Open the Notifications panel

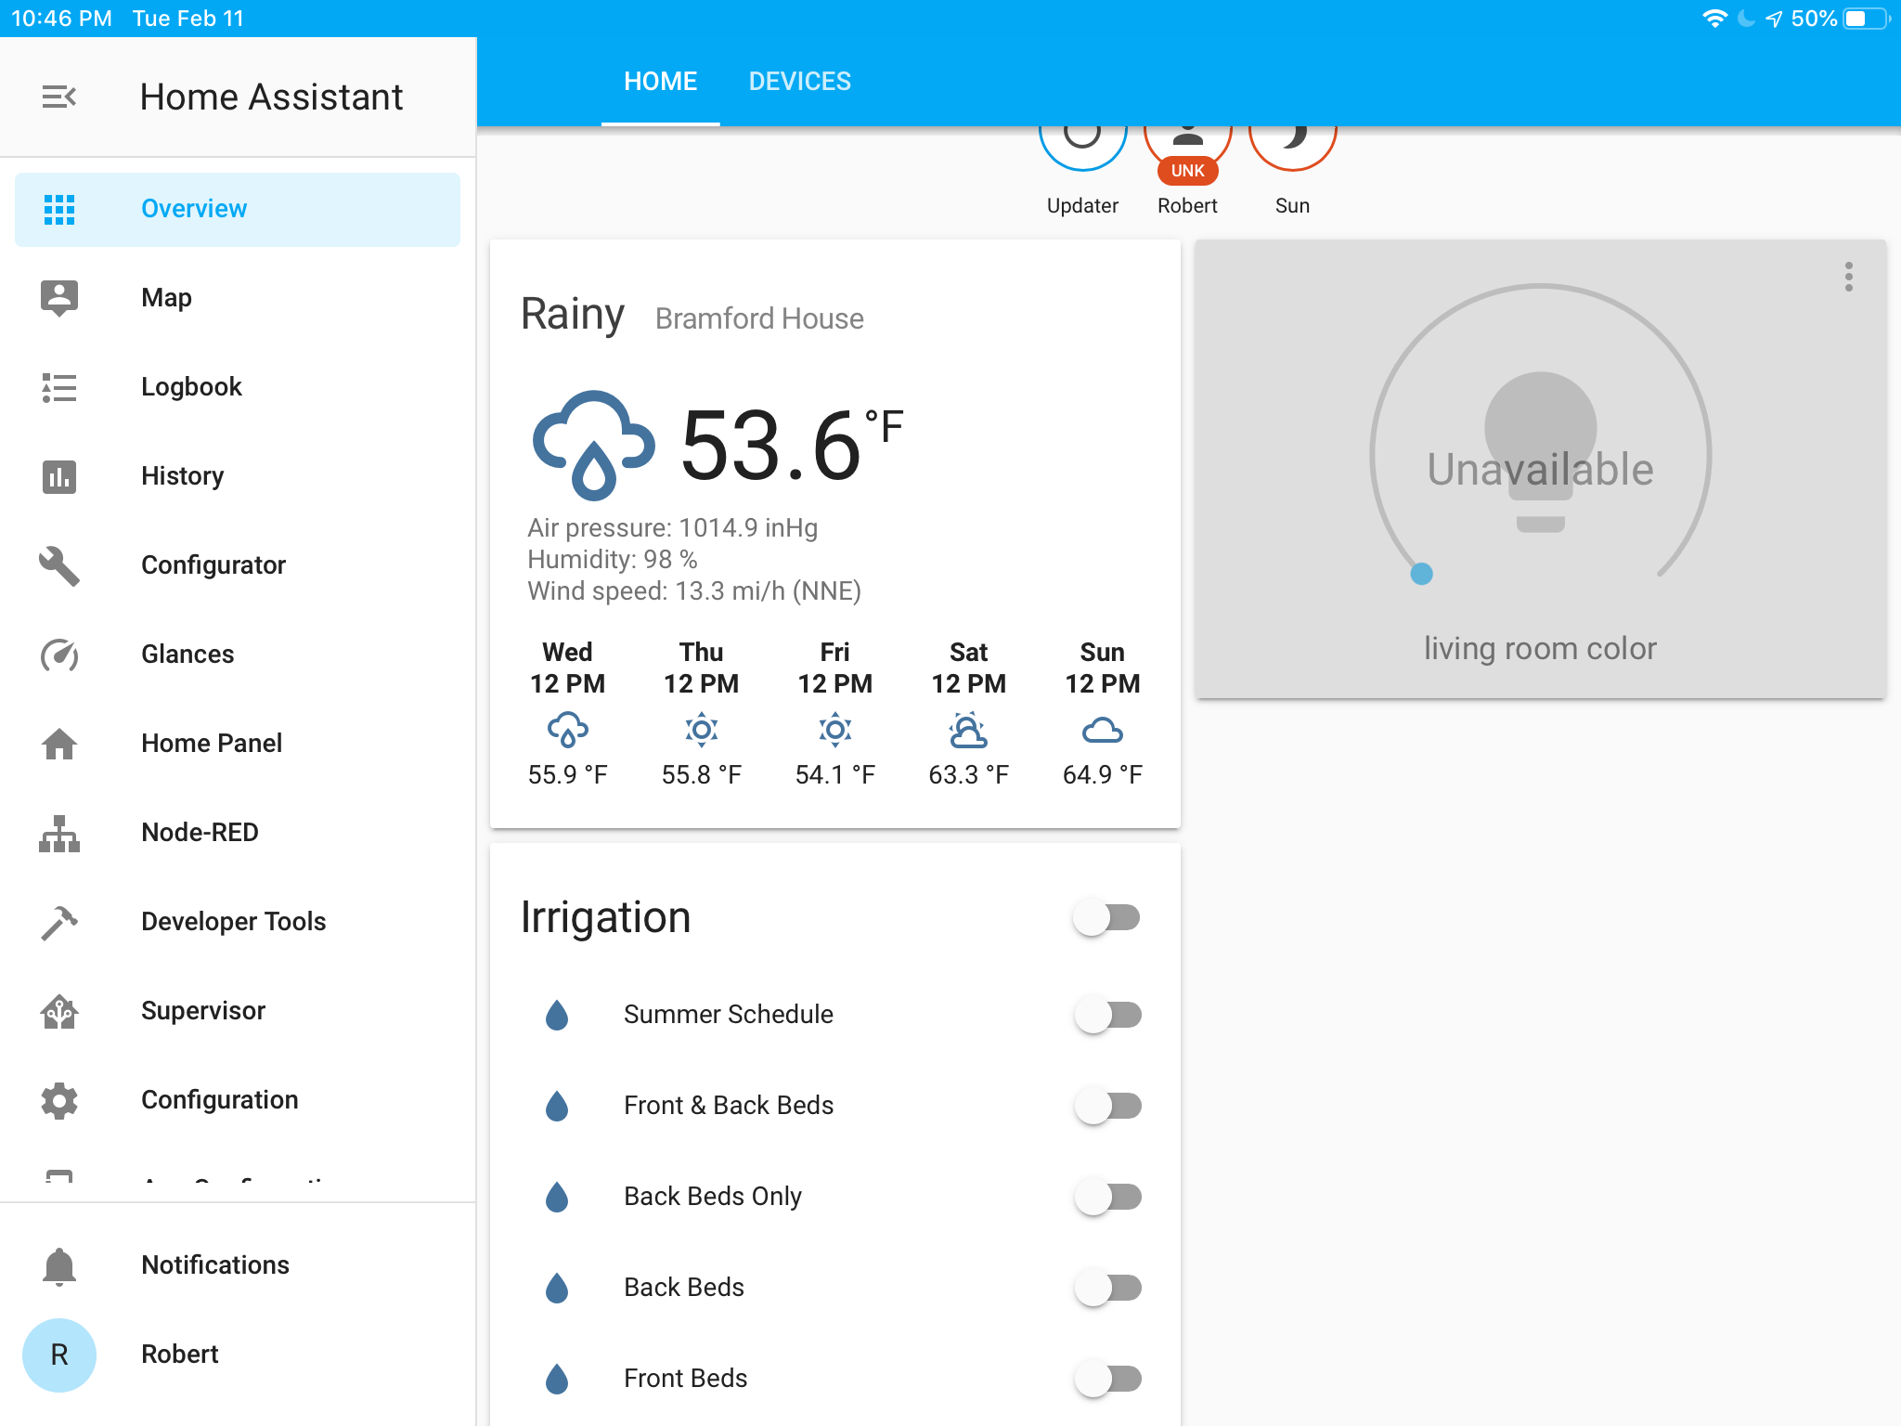coord(214,1264)
